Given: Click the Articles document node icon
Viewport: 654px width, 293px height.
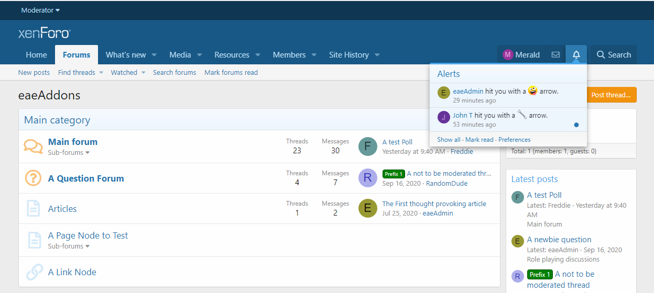Looking at the screenshot, I should pyautogui.click(x=33, y=209).
